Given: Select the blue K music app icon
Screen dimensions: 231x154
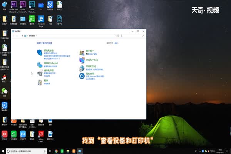Looking at the screenshot, I should (5, 107).
